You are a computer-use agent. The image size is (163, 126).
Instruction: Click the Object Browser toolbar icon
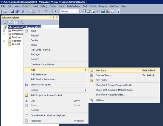[x=94, y=11]
